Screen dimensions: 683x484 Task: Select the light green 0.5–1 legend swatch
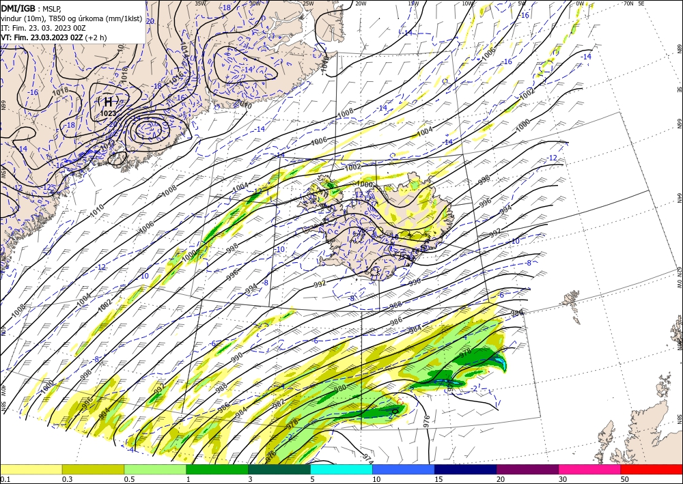point(155,469)
